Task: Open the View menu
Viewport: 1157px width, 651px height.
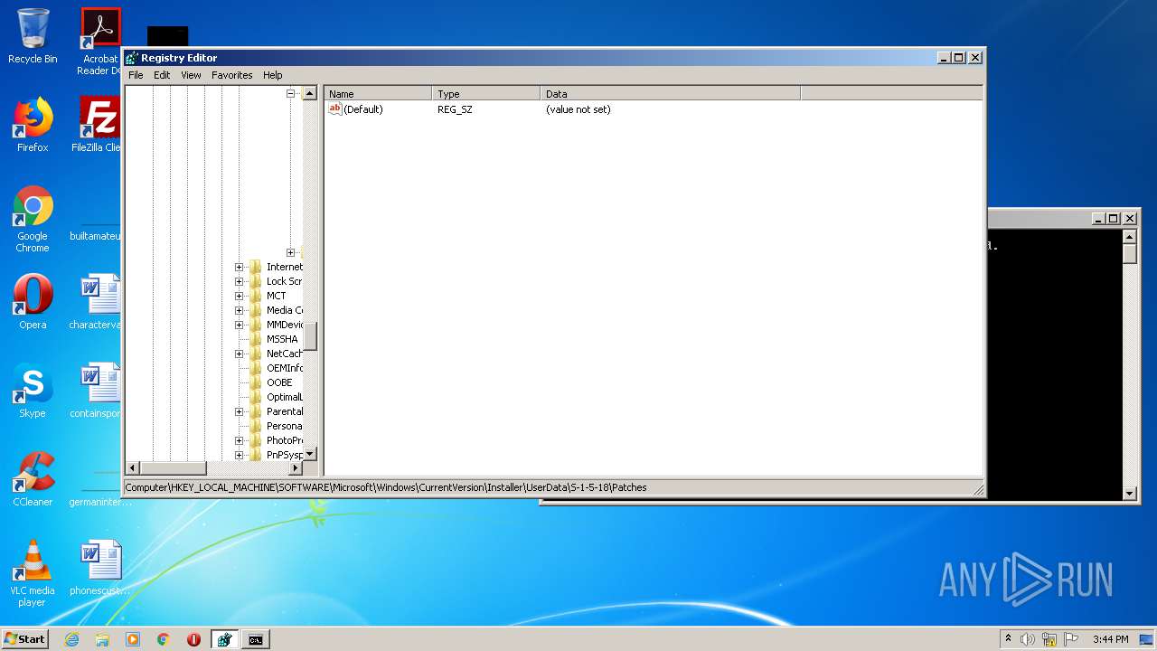Action: point(191,75)
